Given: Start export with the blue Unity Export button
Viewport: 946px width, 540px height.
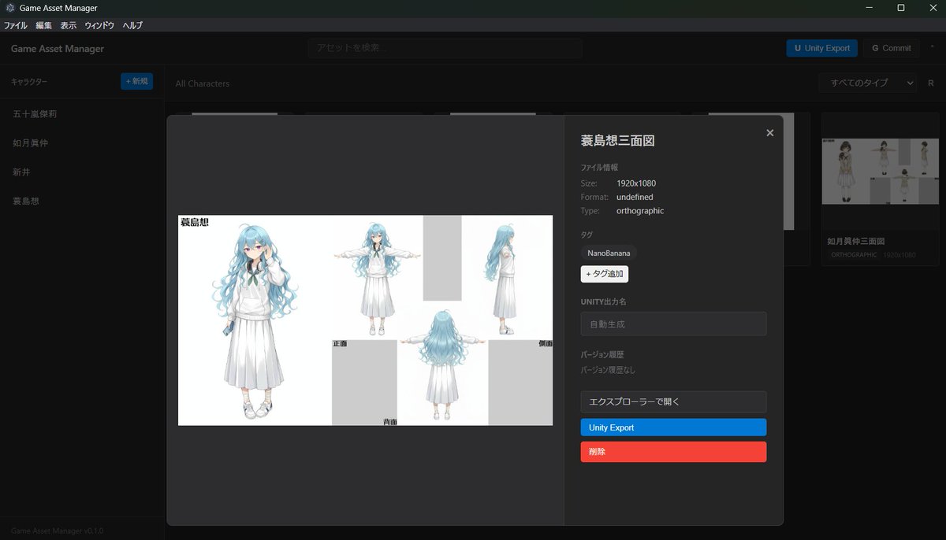Looking at the screenshot, I should pyautogui.click(x=673, y=427).
